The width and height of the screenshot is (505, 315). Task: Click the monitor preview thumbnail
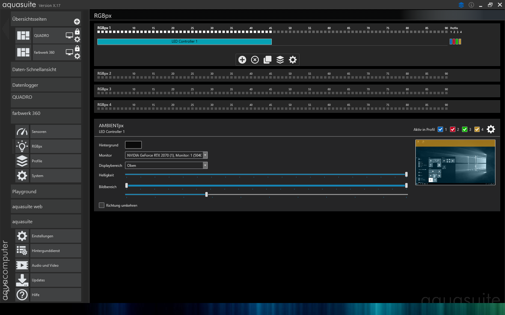[455, 162]
